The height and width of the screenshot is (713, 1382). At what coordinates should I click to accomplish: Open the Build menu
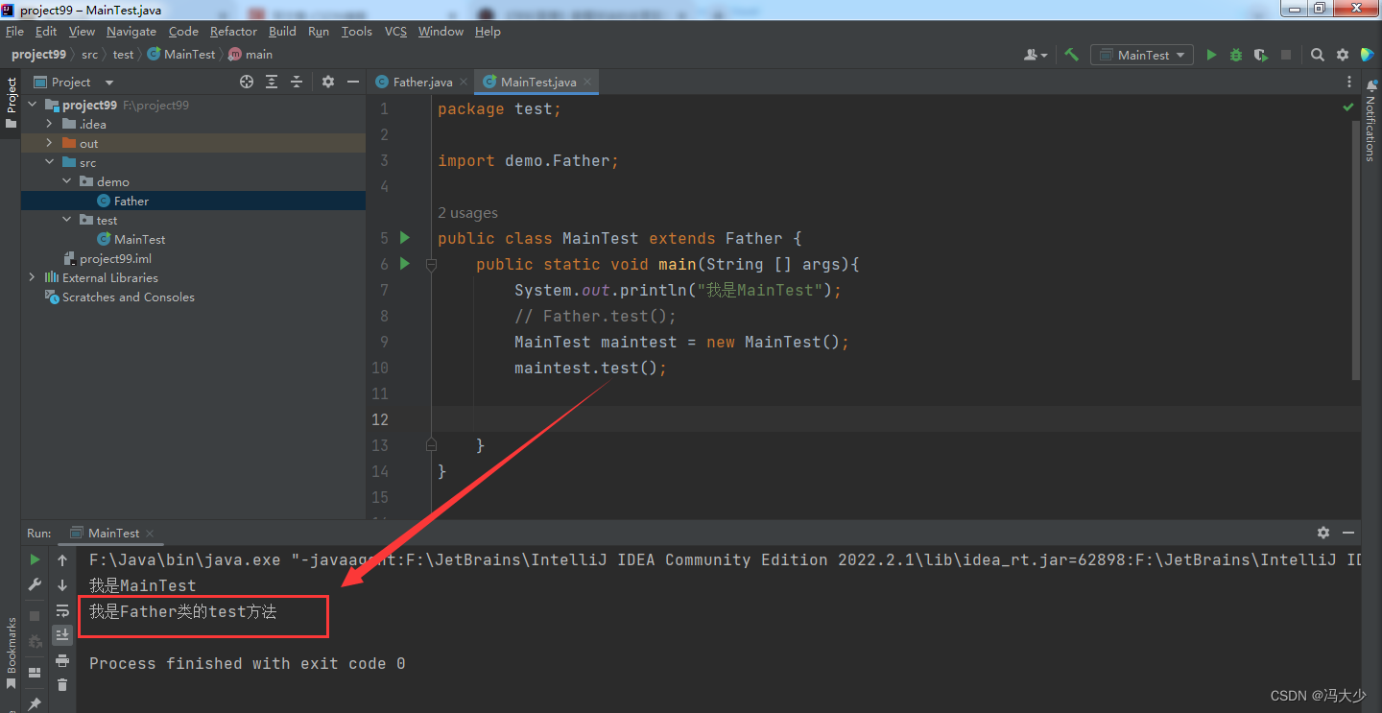[282, 32]
